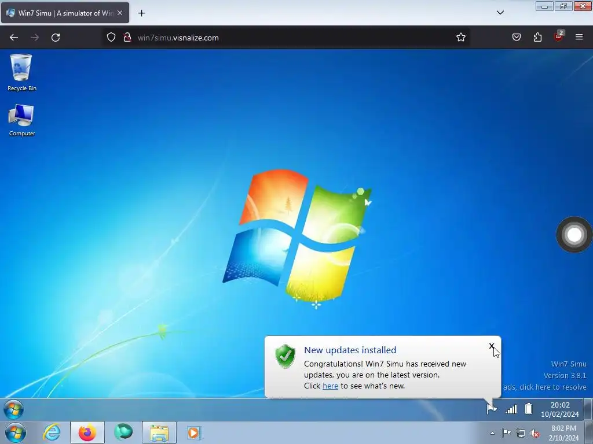Click the simulator network signal bars icon
The width and height of the screenshot is (593, 444).
(x=511, y=409)
